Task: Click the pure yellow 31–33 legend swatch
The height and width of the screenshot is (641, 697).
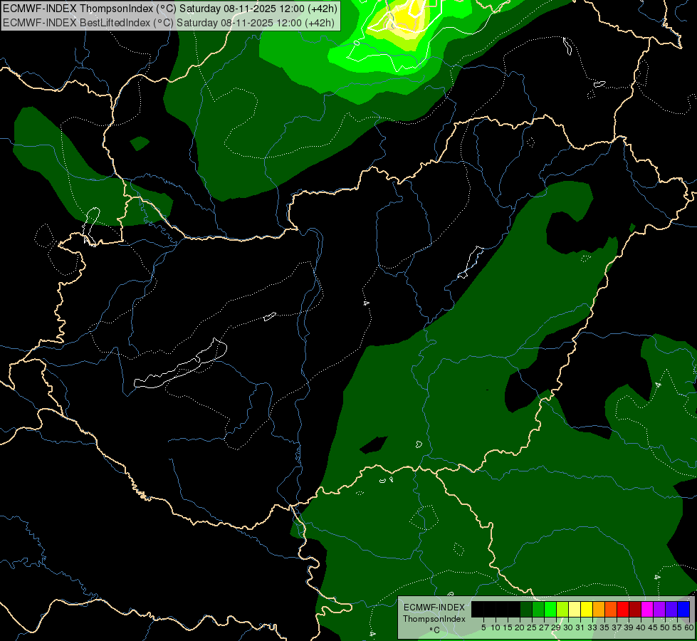Action: click(x=587, y=609)
